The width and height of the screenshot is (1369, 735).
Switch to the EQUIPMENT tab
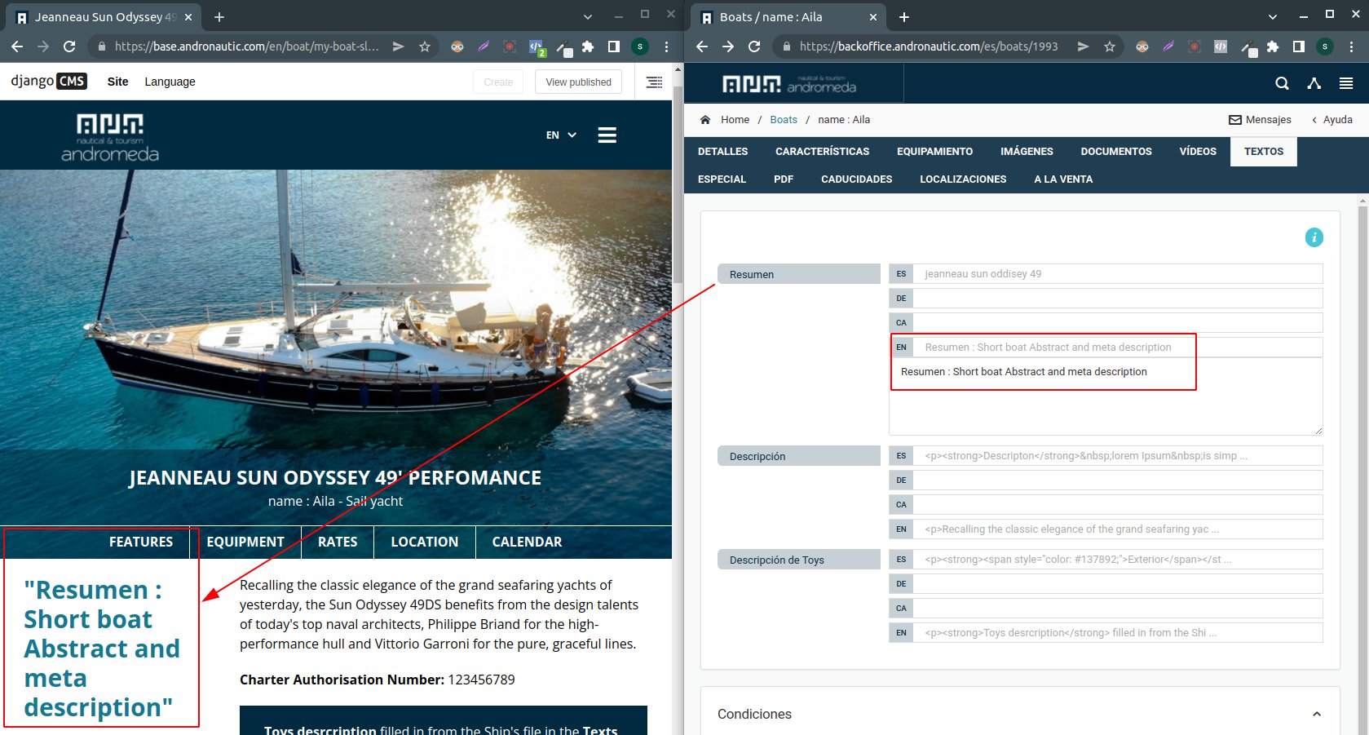click(x=245, y=542)
